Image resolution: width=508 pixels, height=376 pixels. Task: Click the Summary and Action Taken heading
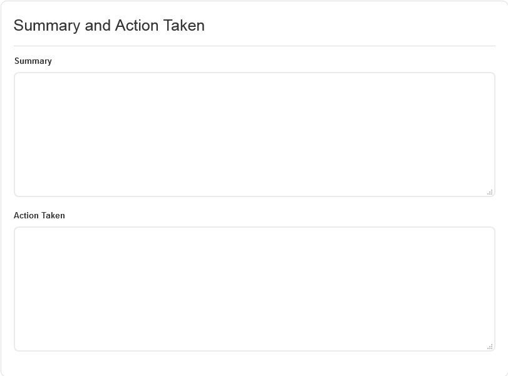(x=109, y=26)
